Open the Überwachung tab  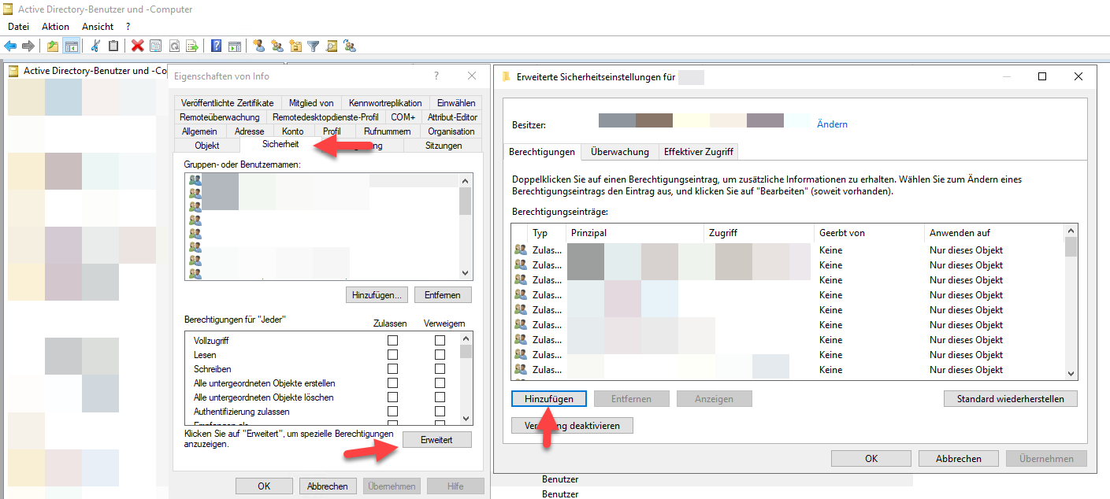(x=620, y=152)
